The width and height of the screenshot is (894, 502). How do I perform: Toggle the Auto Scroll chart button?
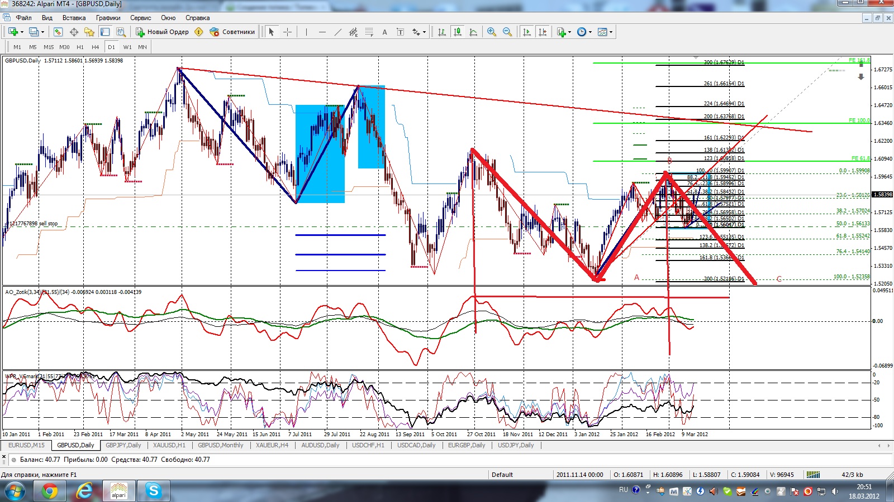click(526, 32)
